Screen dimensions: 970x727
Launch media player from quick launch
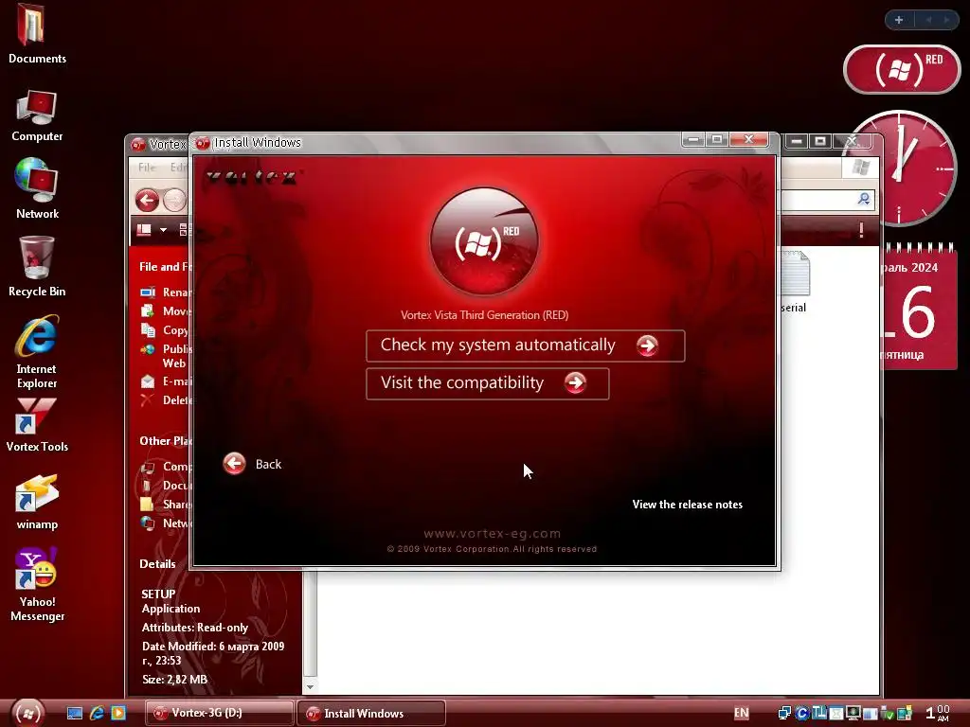118,714
